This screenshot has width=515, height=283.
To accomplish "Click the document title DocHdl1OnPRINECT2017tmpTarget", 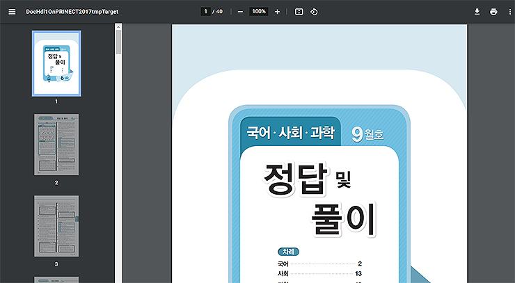I will pos(72,12).
